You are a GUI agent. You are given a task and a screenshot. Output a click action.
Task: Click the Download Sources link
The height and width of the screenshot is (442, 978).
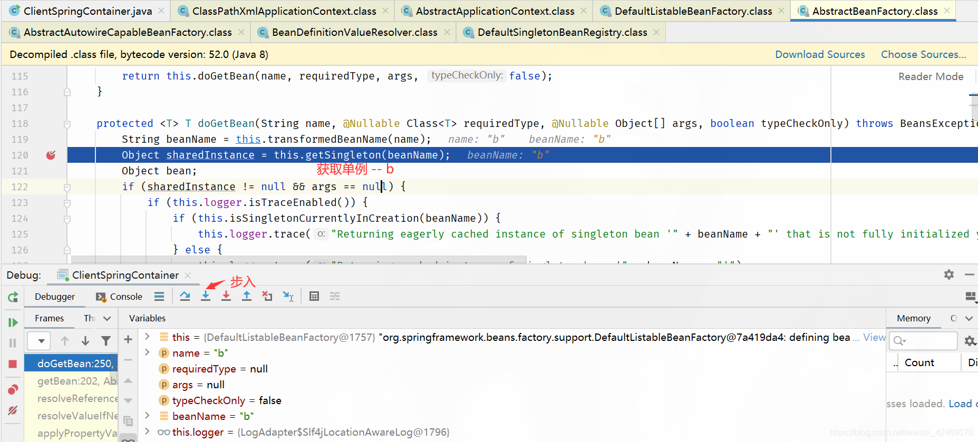tap(820, 54)
